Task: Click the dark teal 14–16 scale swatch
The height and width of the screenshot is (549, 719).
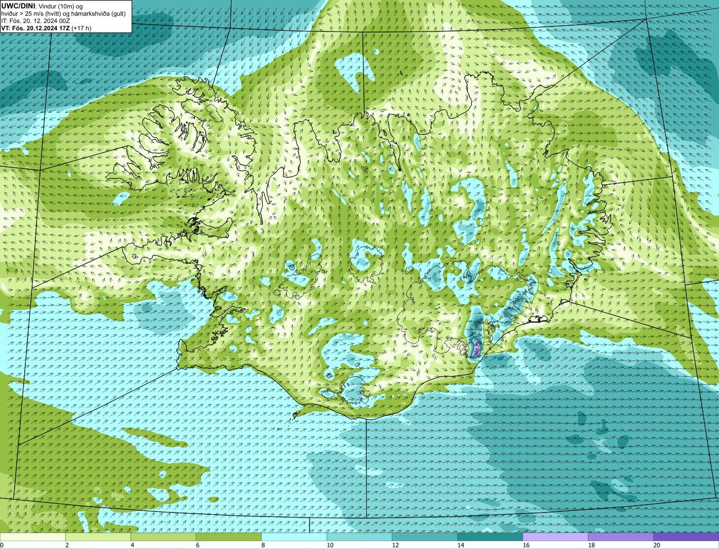Action: pyautogui.click(x=490, y=537)
